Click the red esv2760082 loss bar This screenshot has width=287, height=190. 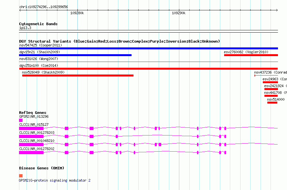251,55
